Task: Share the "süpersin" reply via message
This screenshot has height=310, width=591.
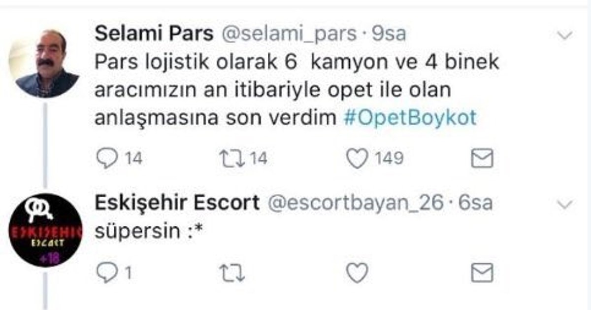Action: (x=482, y=273)
